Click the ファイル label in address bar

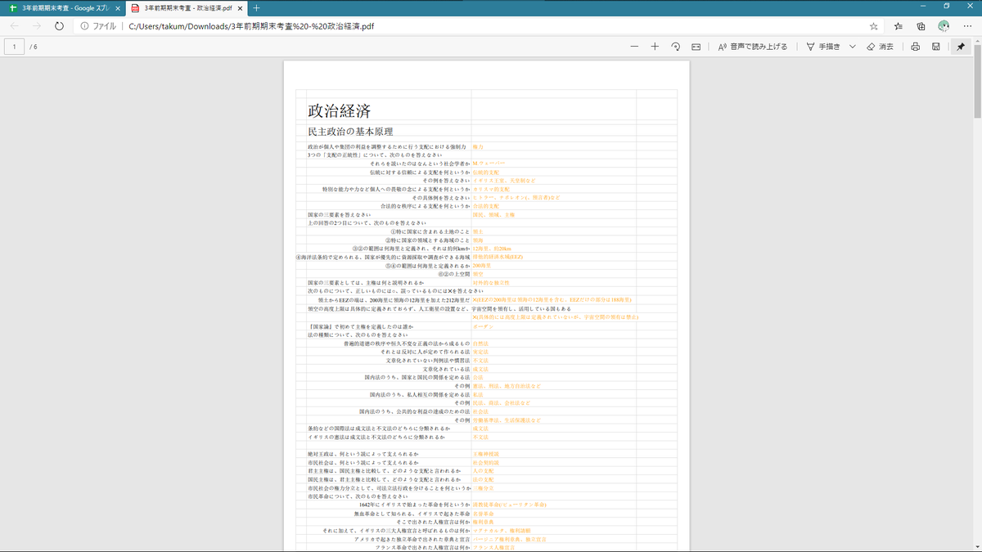[x=104, y=26]
